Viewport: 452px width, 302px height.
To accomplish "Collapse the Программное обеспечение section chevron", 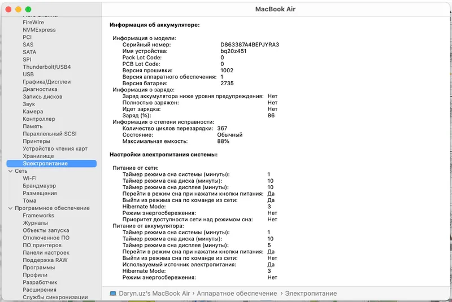I will click(10, 208).
